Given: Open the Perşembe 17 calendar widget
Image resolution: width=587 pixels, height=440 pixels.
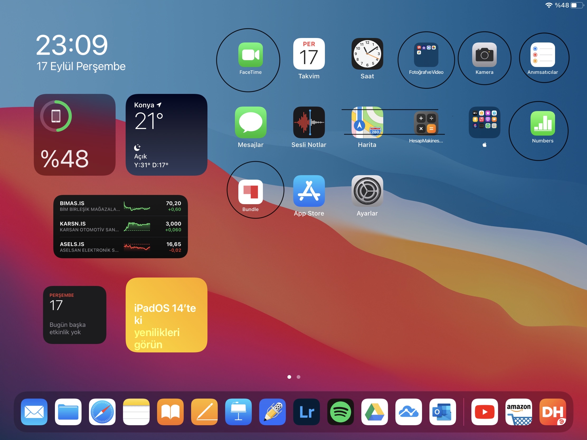Looking at the screenshot, I should coord(75,314).
